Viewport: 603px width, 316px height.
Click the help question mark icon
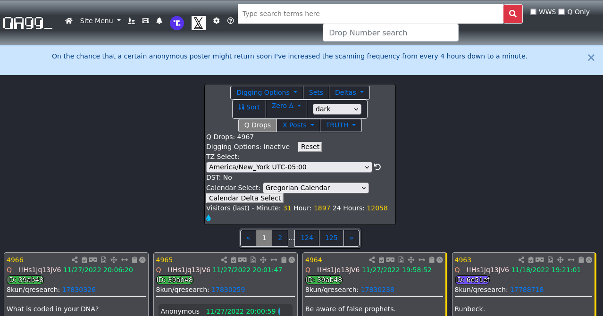tap(231, 21)
